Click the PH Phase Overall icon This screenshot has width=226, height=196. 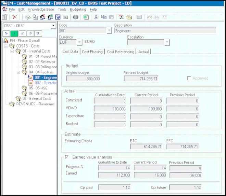pos(5,41)
